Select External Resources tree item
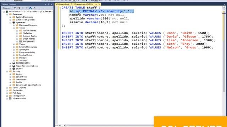Image resolution: width=227 pixels, height=127 pixels. 28,47
